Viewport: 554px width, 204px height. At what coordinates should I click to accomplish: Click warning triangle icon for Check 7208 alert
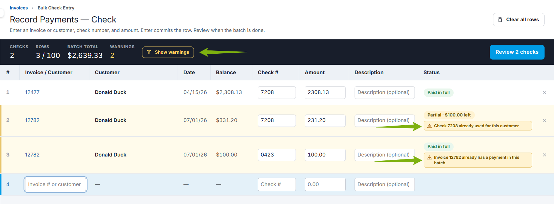click(x=430, y=126)
